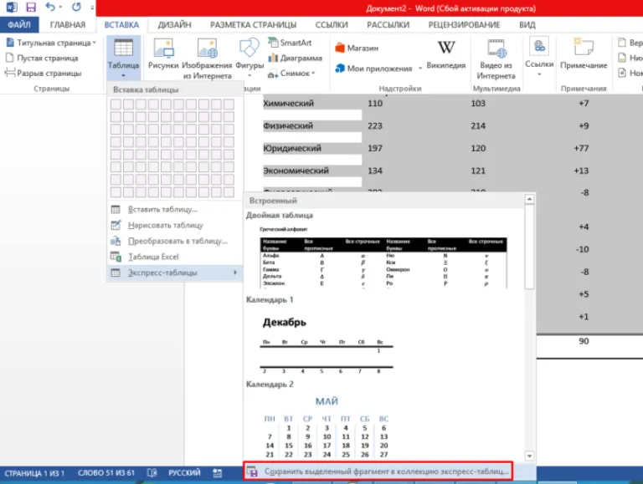This screenshot has height=484, width=643.
Task: Open the РЕЦЕНЗИРОВАНИЕ tab
Action: pyautogui.click(x=464, y=24)
